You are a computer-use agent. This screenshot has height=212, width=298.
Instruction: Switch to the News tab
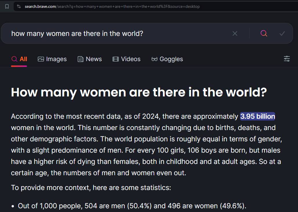point(90,59)
